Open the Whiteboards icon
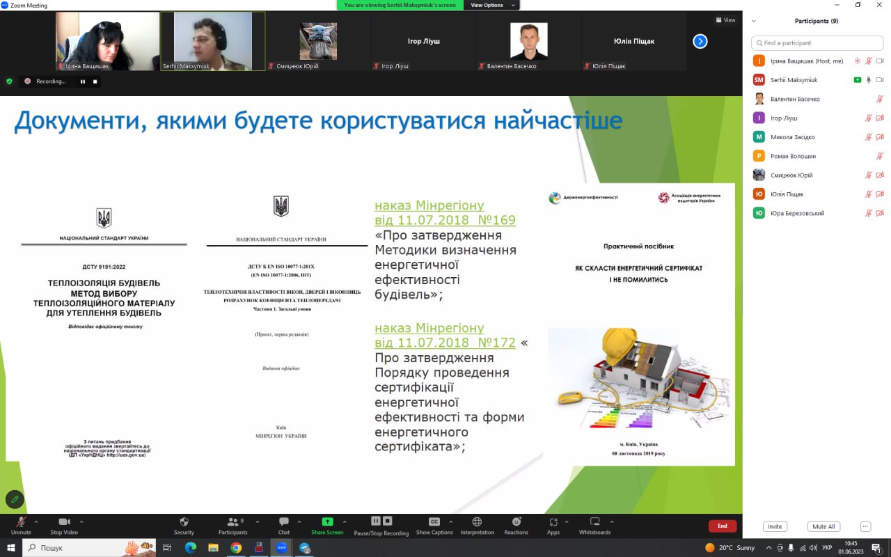The width and height of the screenshot is (891, 557). 594,522
